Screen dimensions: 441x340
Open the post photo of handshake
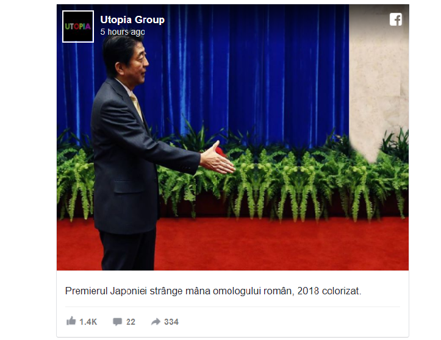point(232,138)
